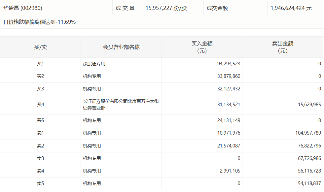Click sell amount 15,629,985
This screenshot has width=324, height=192.
tap(309, 105)
